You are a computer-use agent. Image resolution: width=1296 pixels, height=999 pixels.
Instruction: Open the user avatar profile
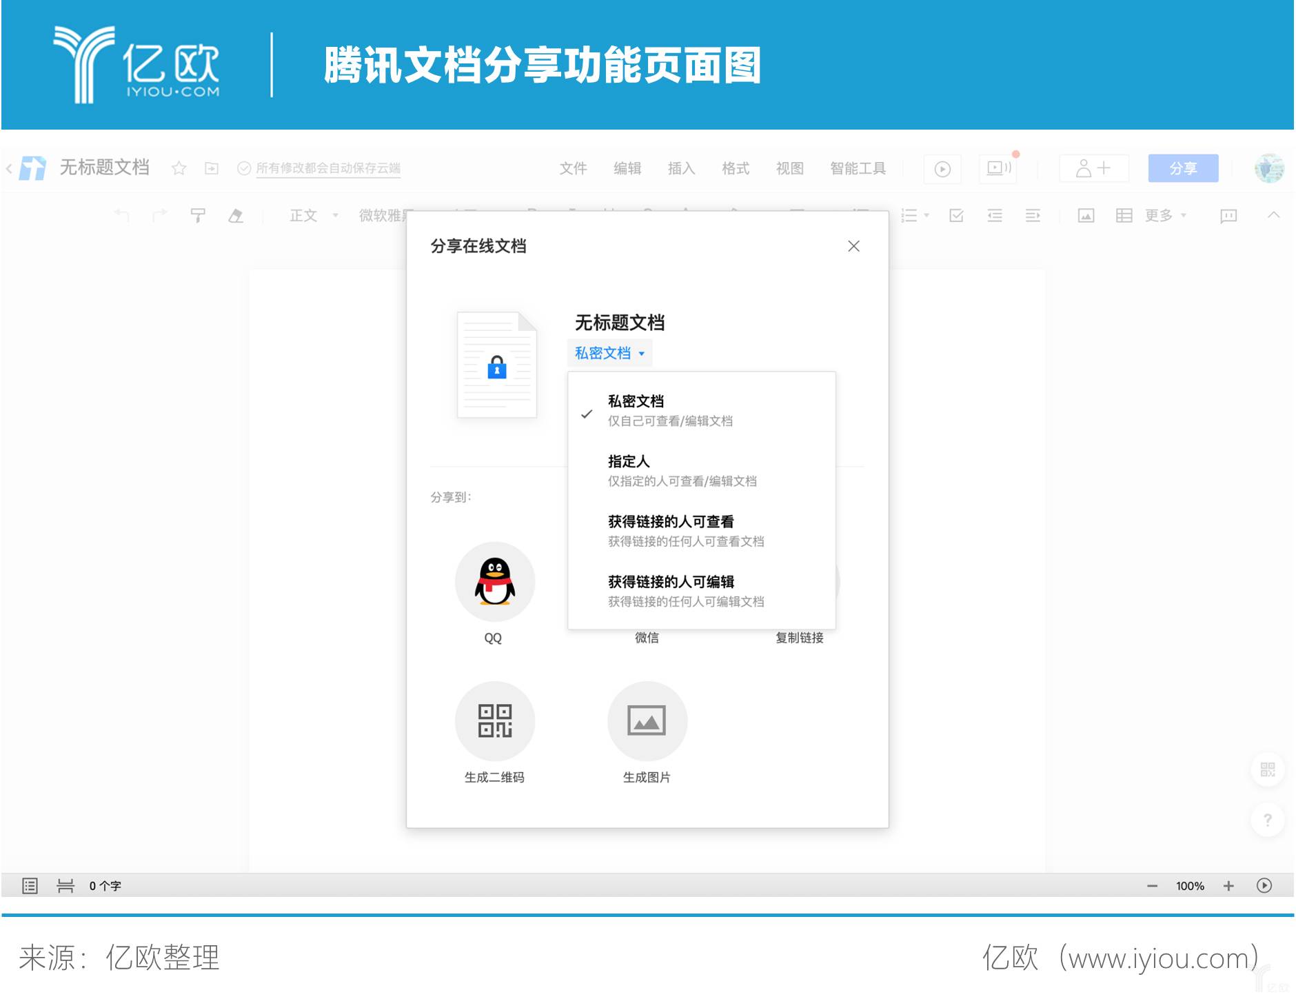point(1269,168)
